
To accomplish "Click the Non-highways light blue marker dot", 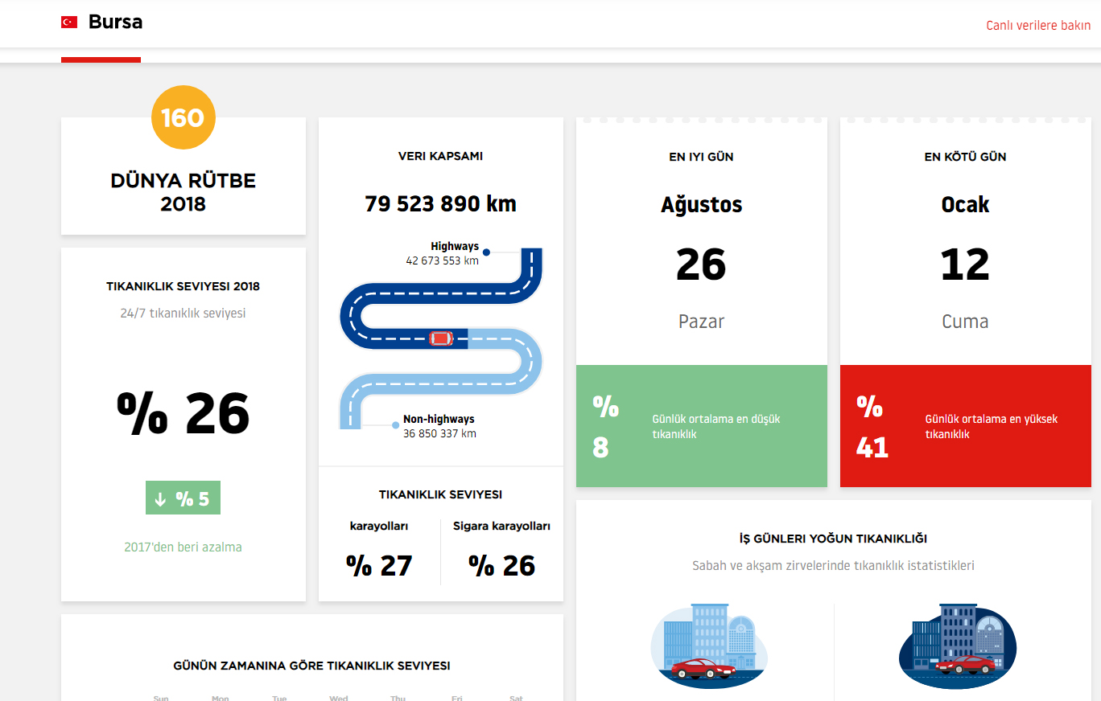I will (x=395, y=425).
